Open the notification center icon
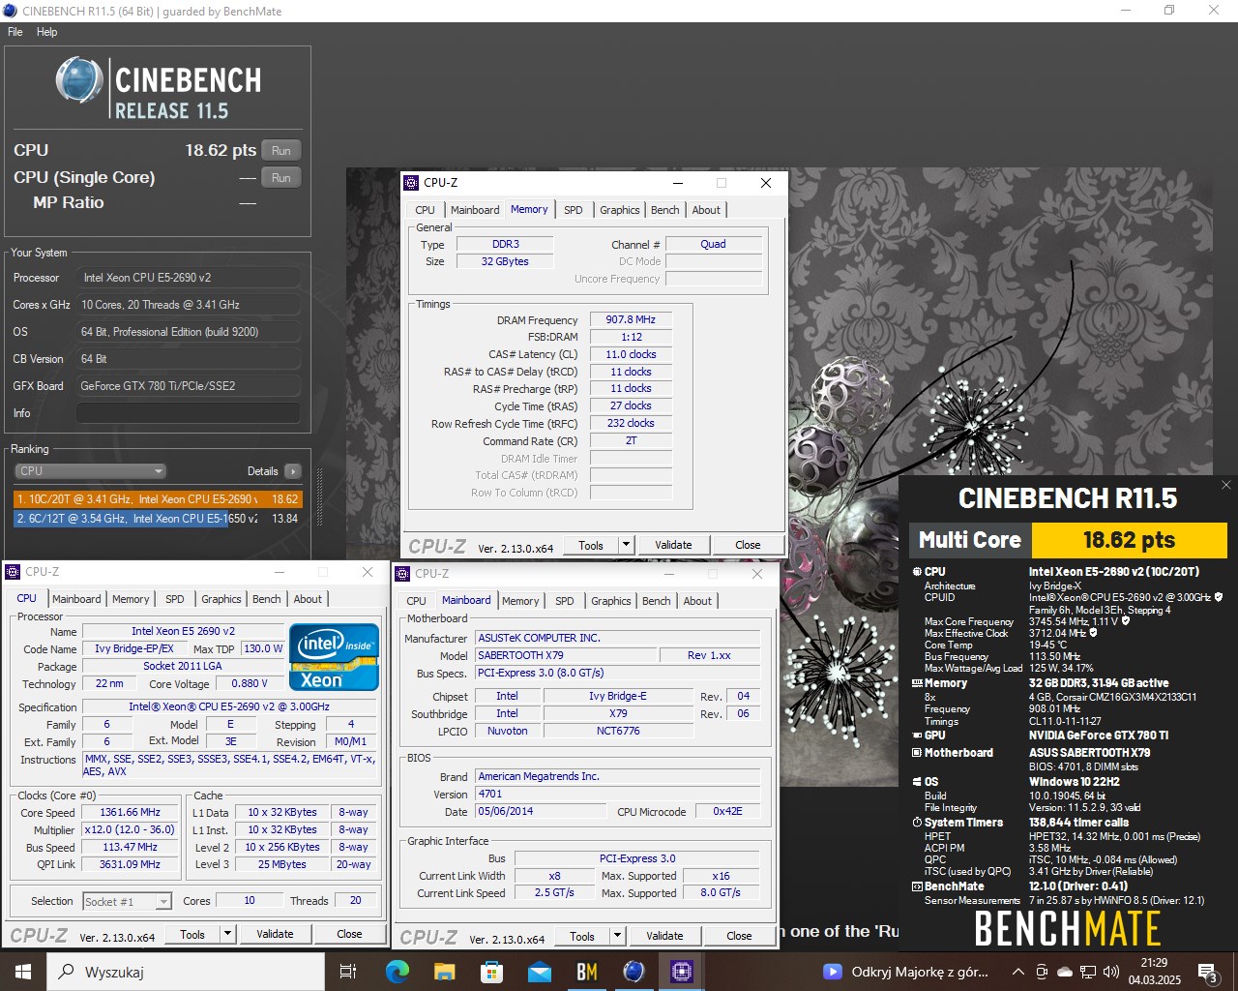 (1207, 972)
